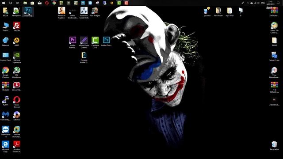This screenshot has width=283, height=159.
Task: Launch AIMP from the desktop
Action: coord(17,42)
